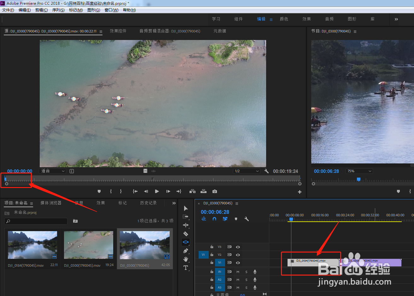Mute audio track A1

[238, 272]
